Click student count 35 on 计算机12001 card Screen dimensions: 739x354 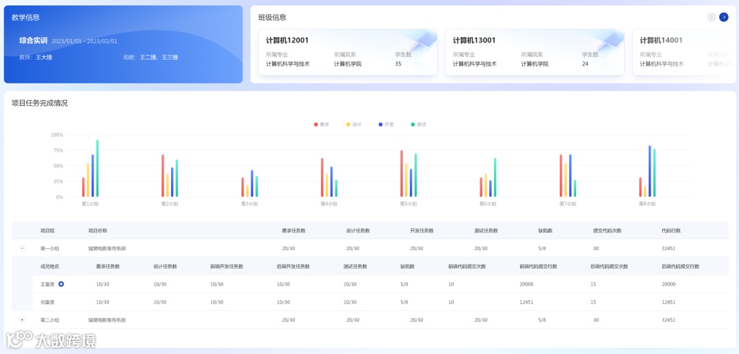(x=398, y=64)
